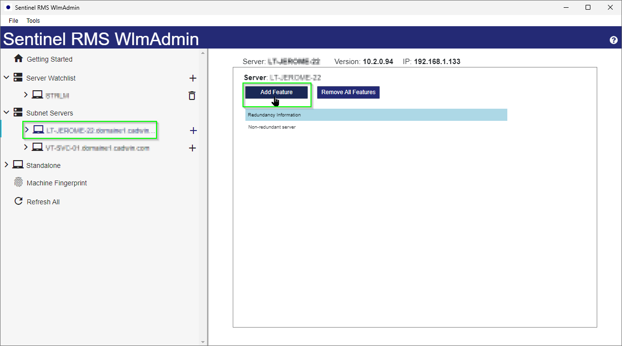Click the version number 10.2.0.94
Image resolution: width=622 pixels, height=346 pixels.
tap(378, 62)
